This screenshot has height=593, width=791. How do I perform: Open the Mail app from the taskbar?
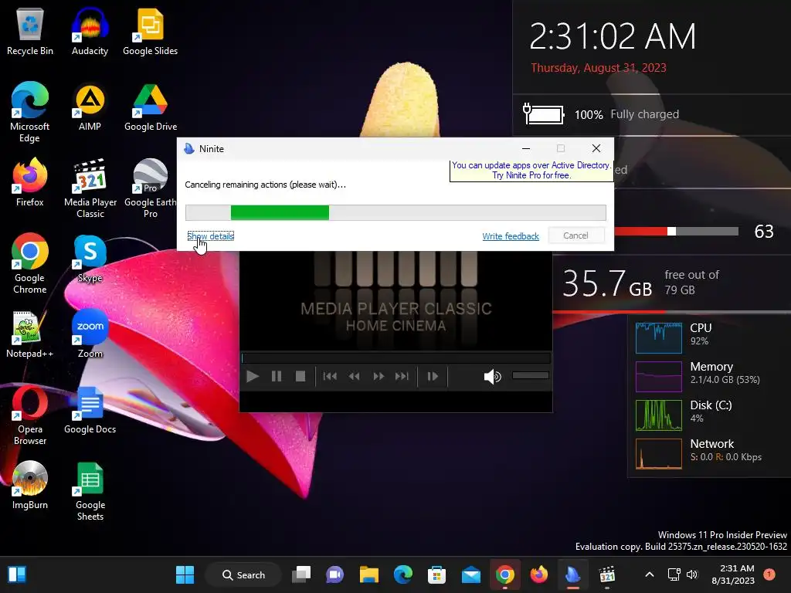[x=471, y=574]
